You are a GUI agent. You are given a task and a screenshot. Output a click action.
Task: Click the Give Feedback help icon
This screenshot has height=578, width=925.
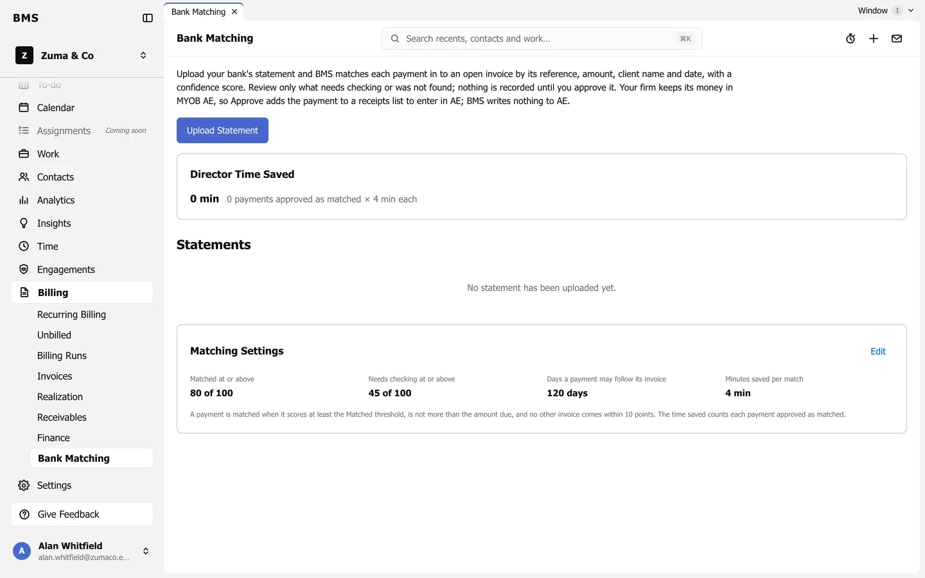(x=24, y=514)
